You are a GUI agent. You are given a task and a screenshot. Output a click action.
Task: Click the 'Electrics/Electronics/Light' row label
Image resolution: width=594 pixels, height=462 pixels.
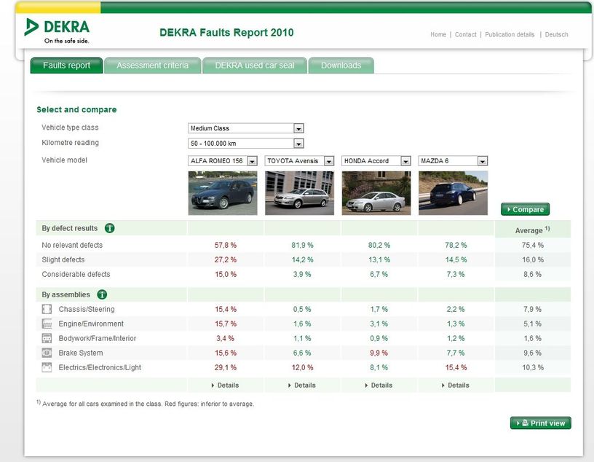pyautogui.click(x=100, y=367)
